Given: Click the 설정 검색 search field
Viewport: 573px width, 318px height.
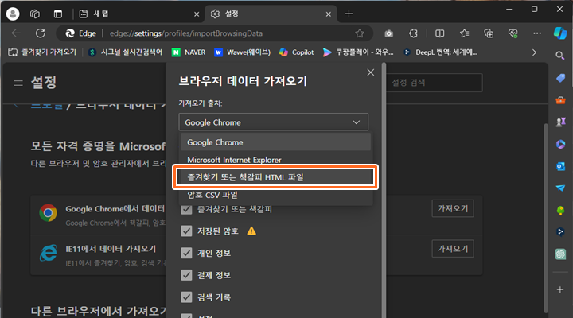Looking at the screenshot, I should point(435,83).
